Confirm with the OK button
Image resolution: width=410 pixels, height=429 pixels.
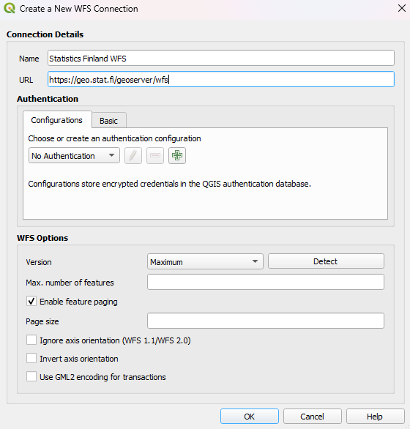click(x=250, y=417)
